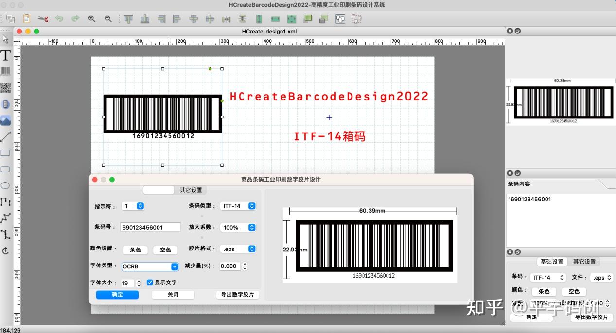This screenshot has width=616, height=333.
Task: Open the 条码类型 ITF-14 dropdown
Action: 238,206
